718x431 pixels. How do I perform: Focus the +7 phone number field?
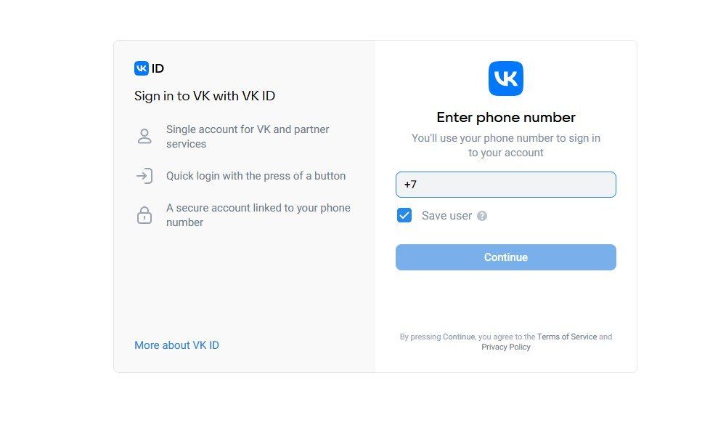pos(505,185)
